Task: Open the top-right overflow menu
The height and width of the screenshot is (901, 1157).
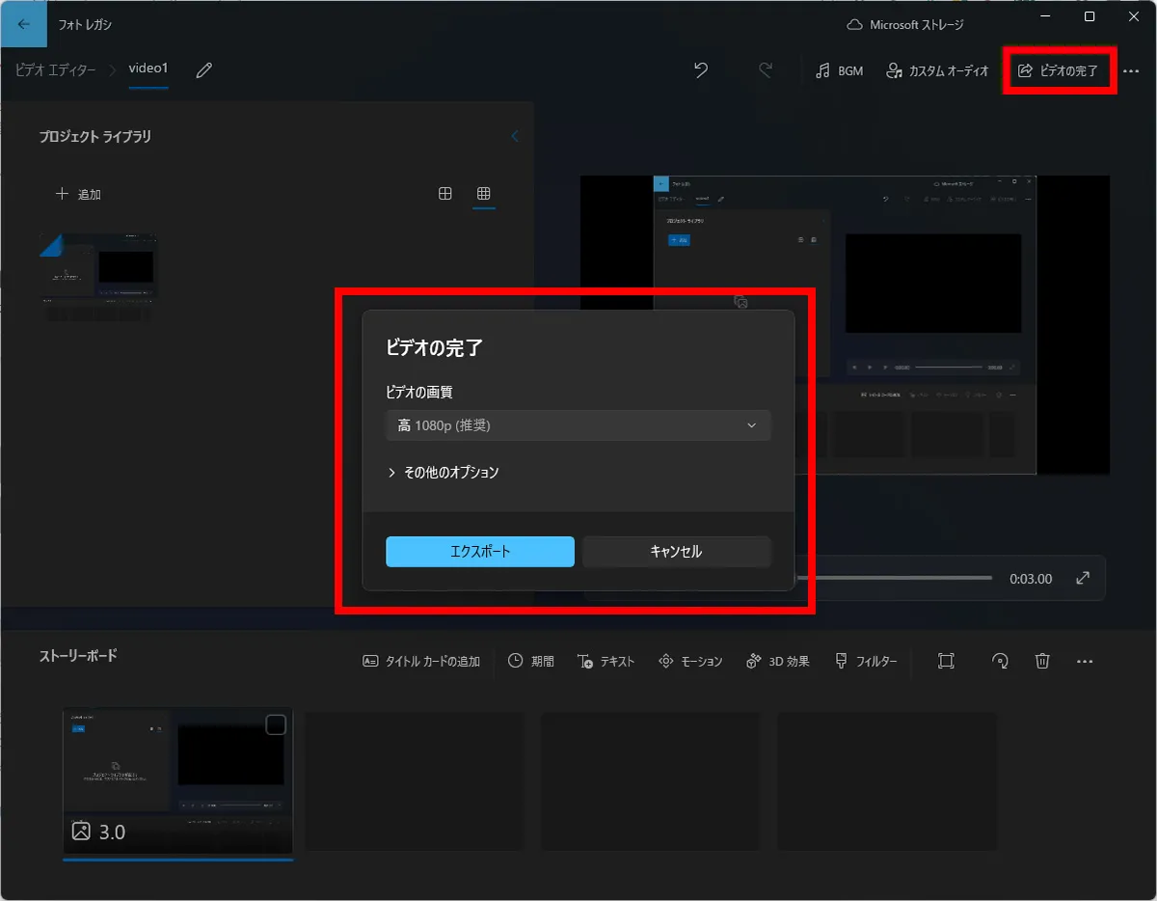Action: 1132,70
